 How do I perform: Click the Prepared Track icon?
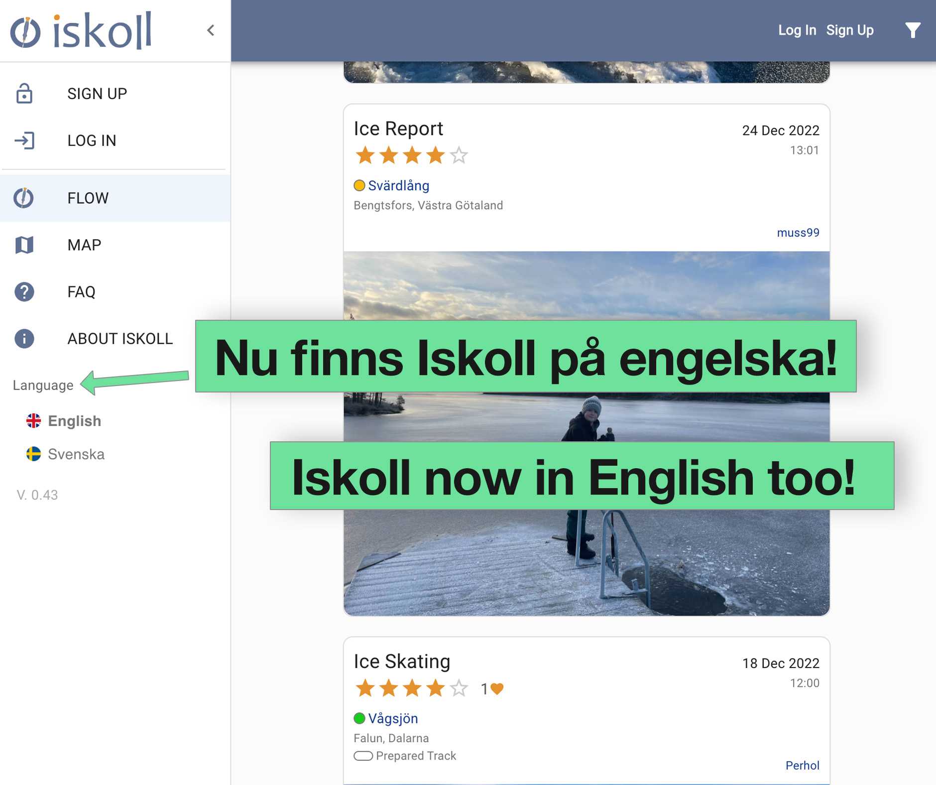click(x=363, y=756)
